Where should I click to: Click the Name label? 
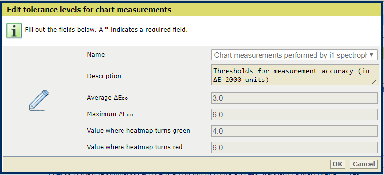coord(96,55)
